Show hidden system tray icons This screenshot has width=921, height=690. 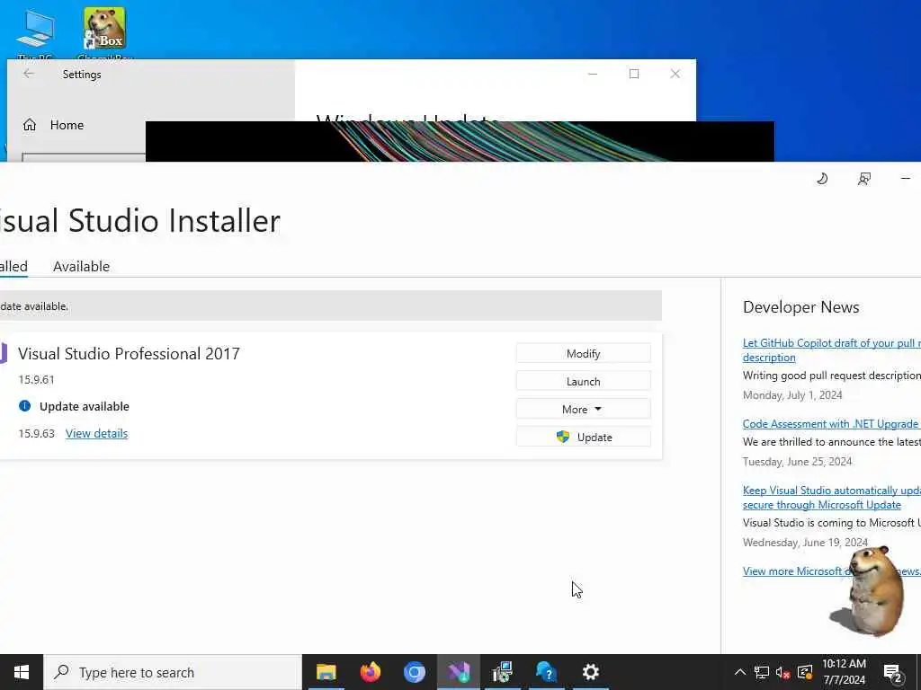[x=740, y=672]
